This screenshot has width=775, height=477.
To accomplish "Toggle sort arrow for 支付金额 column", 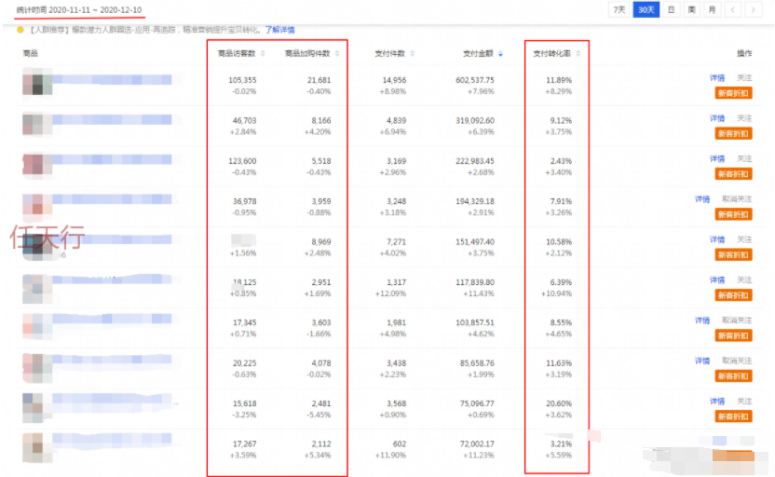I will pos(501,54).
